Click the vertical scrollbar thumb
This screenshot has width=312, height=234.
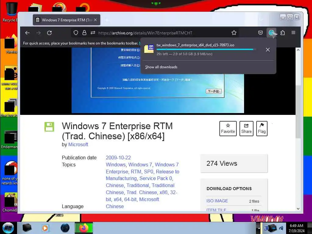298,112
